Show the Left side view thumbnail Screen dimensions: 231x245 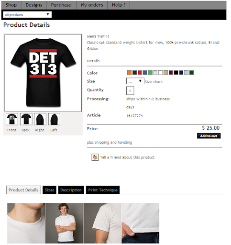click(x=54, y=119)
